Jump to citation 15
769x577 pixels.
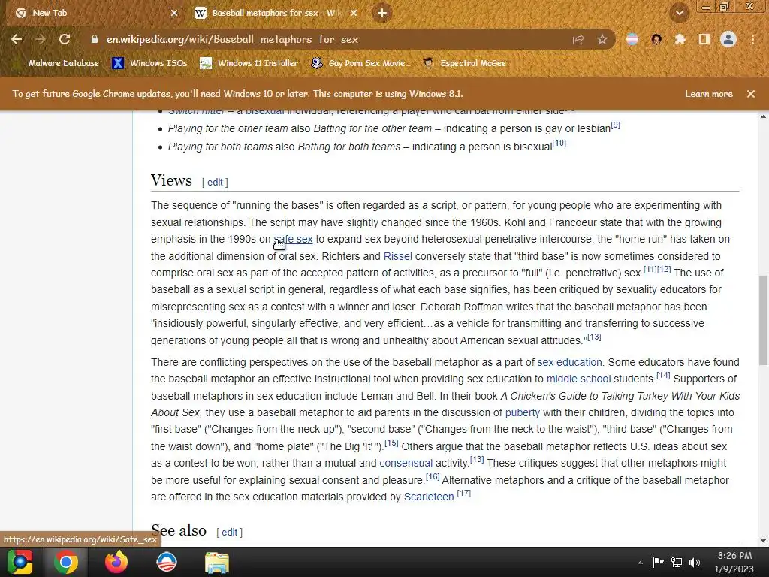pos(391,443)
